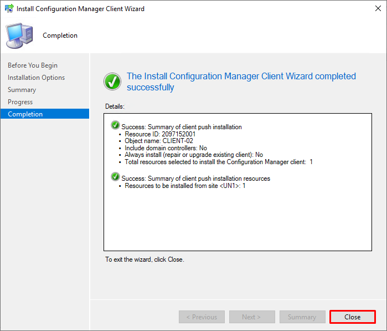Screen dimensions: 387x331
Task: Click the computer icon beside Completion header
Action: click(x=19, y=35)
